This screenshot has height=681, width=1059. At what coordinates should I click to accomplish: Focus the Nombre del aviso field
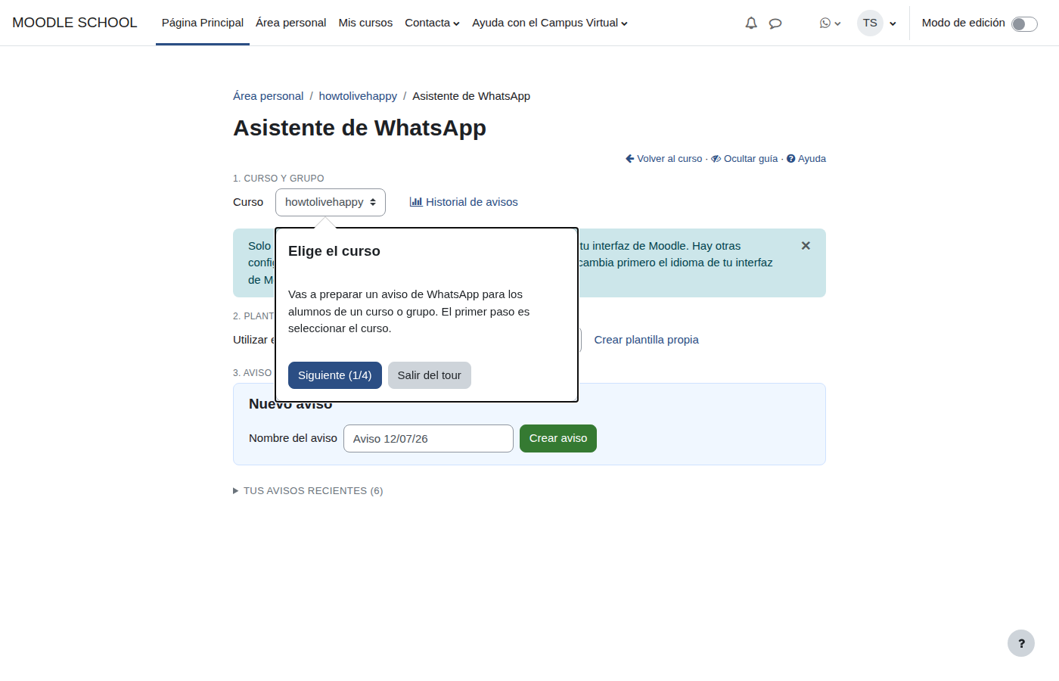tap(428, 439)
